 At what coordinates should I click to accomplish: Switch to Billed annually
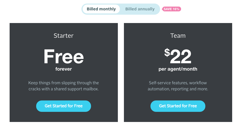coord(140,9)
